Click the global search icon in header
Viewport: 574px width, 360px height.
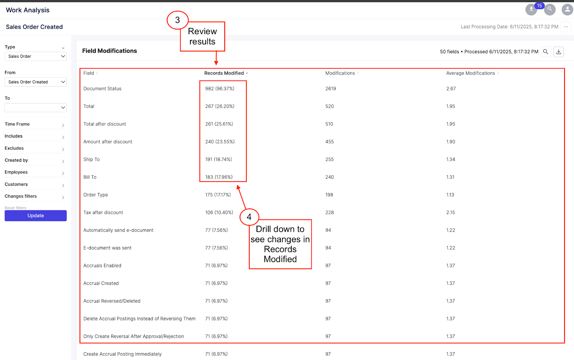(x=550, y=9)
